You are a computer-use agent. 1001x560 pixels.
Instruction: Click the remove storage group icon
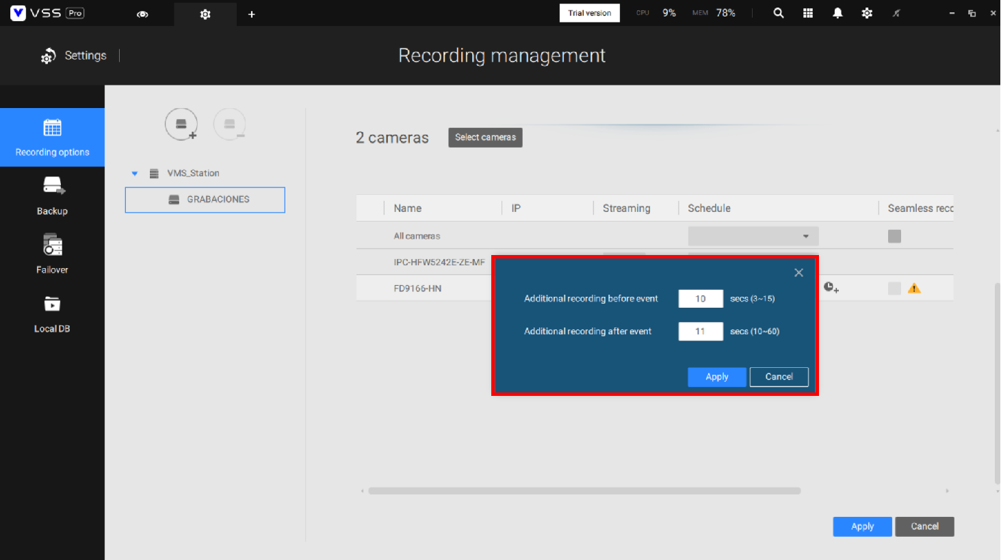[x=229, y=124]
